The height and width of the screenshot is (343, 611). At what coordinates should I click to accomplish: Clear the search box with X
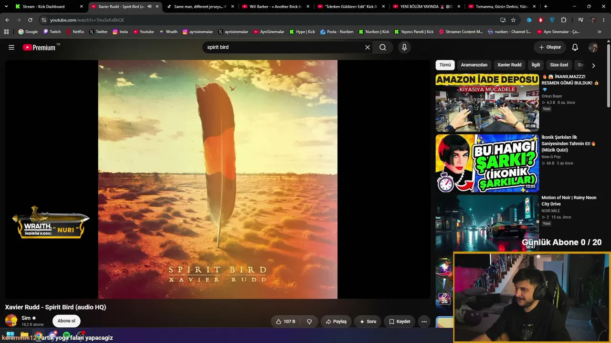point(368,47)
